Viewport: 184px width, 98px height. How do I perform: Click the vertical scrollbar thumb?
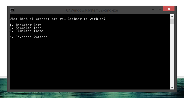pos(172,21)
